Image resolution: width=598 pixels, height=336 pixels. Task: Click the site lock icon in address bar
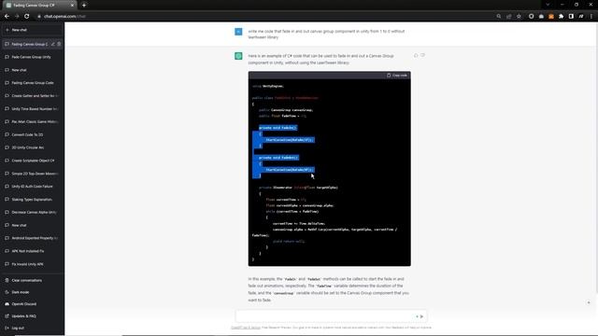point(39,17)
